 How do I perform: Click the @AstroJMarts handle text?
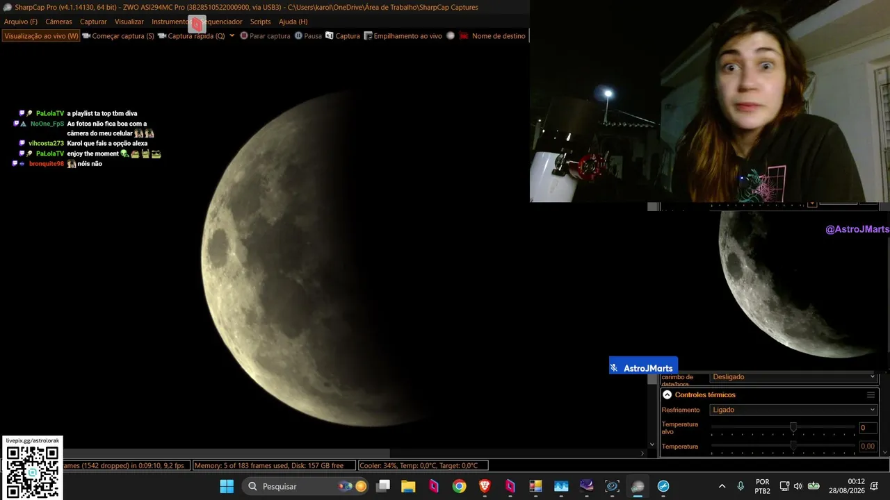pyautogui.click(x=857, y=229)
